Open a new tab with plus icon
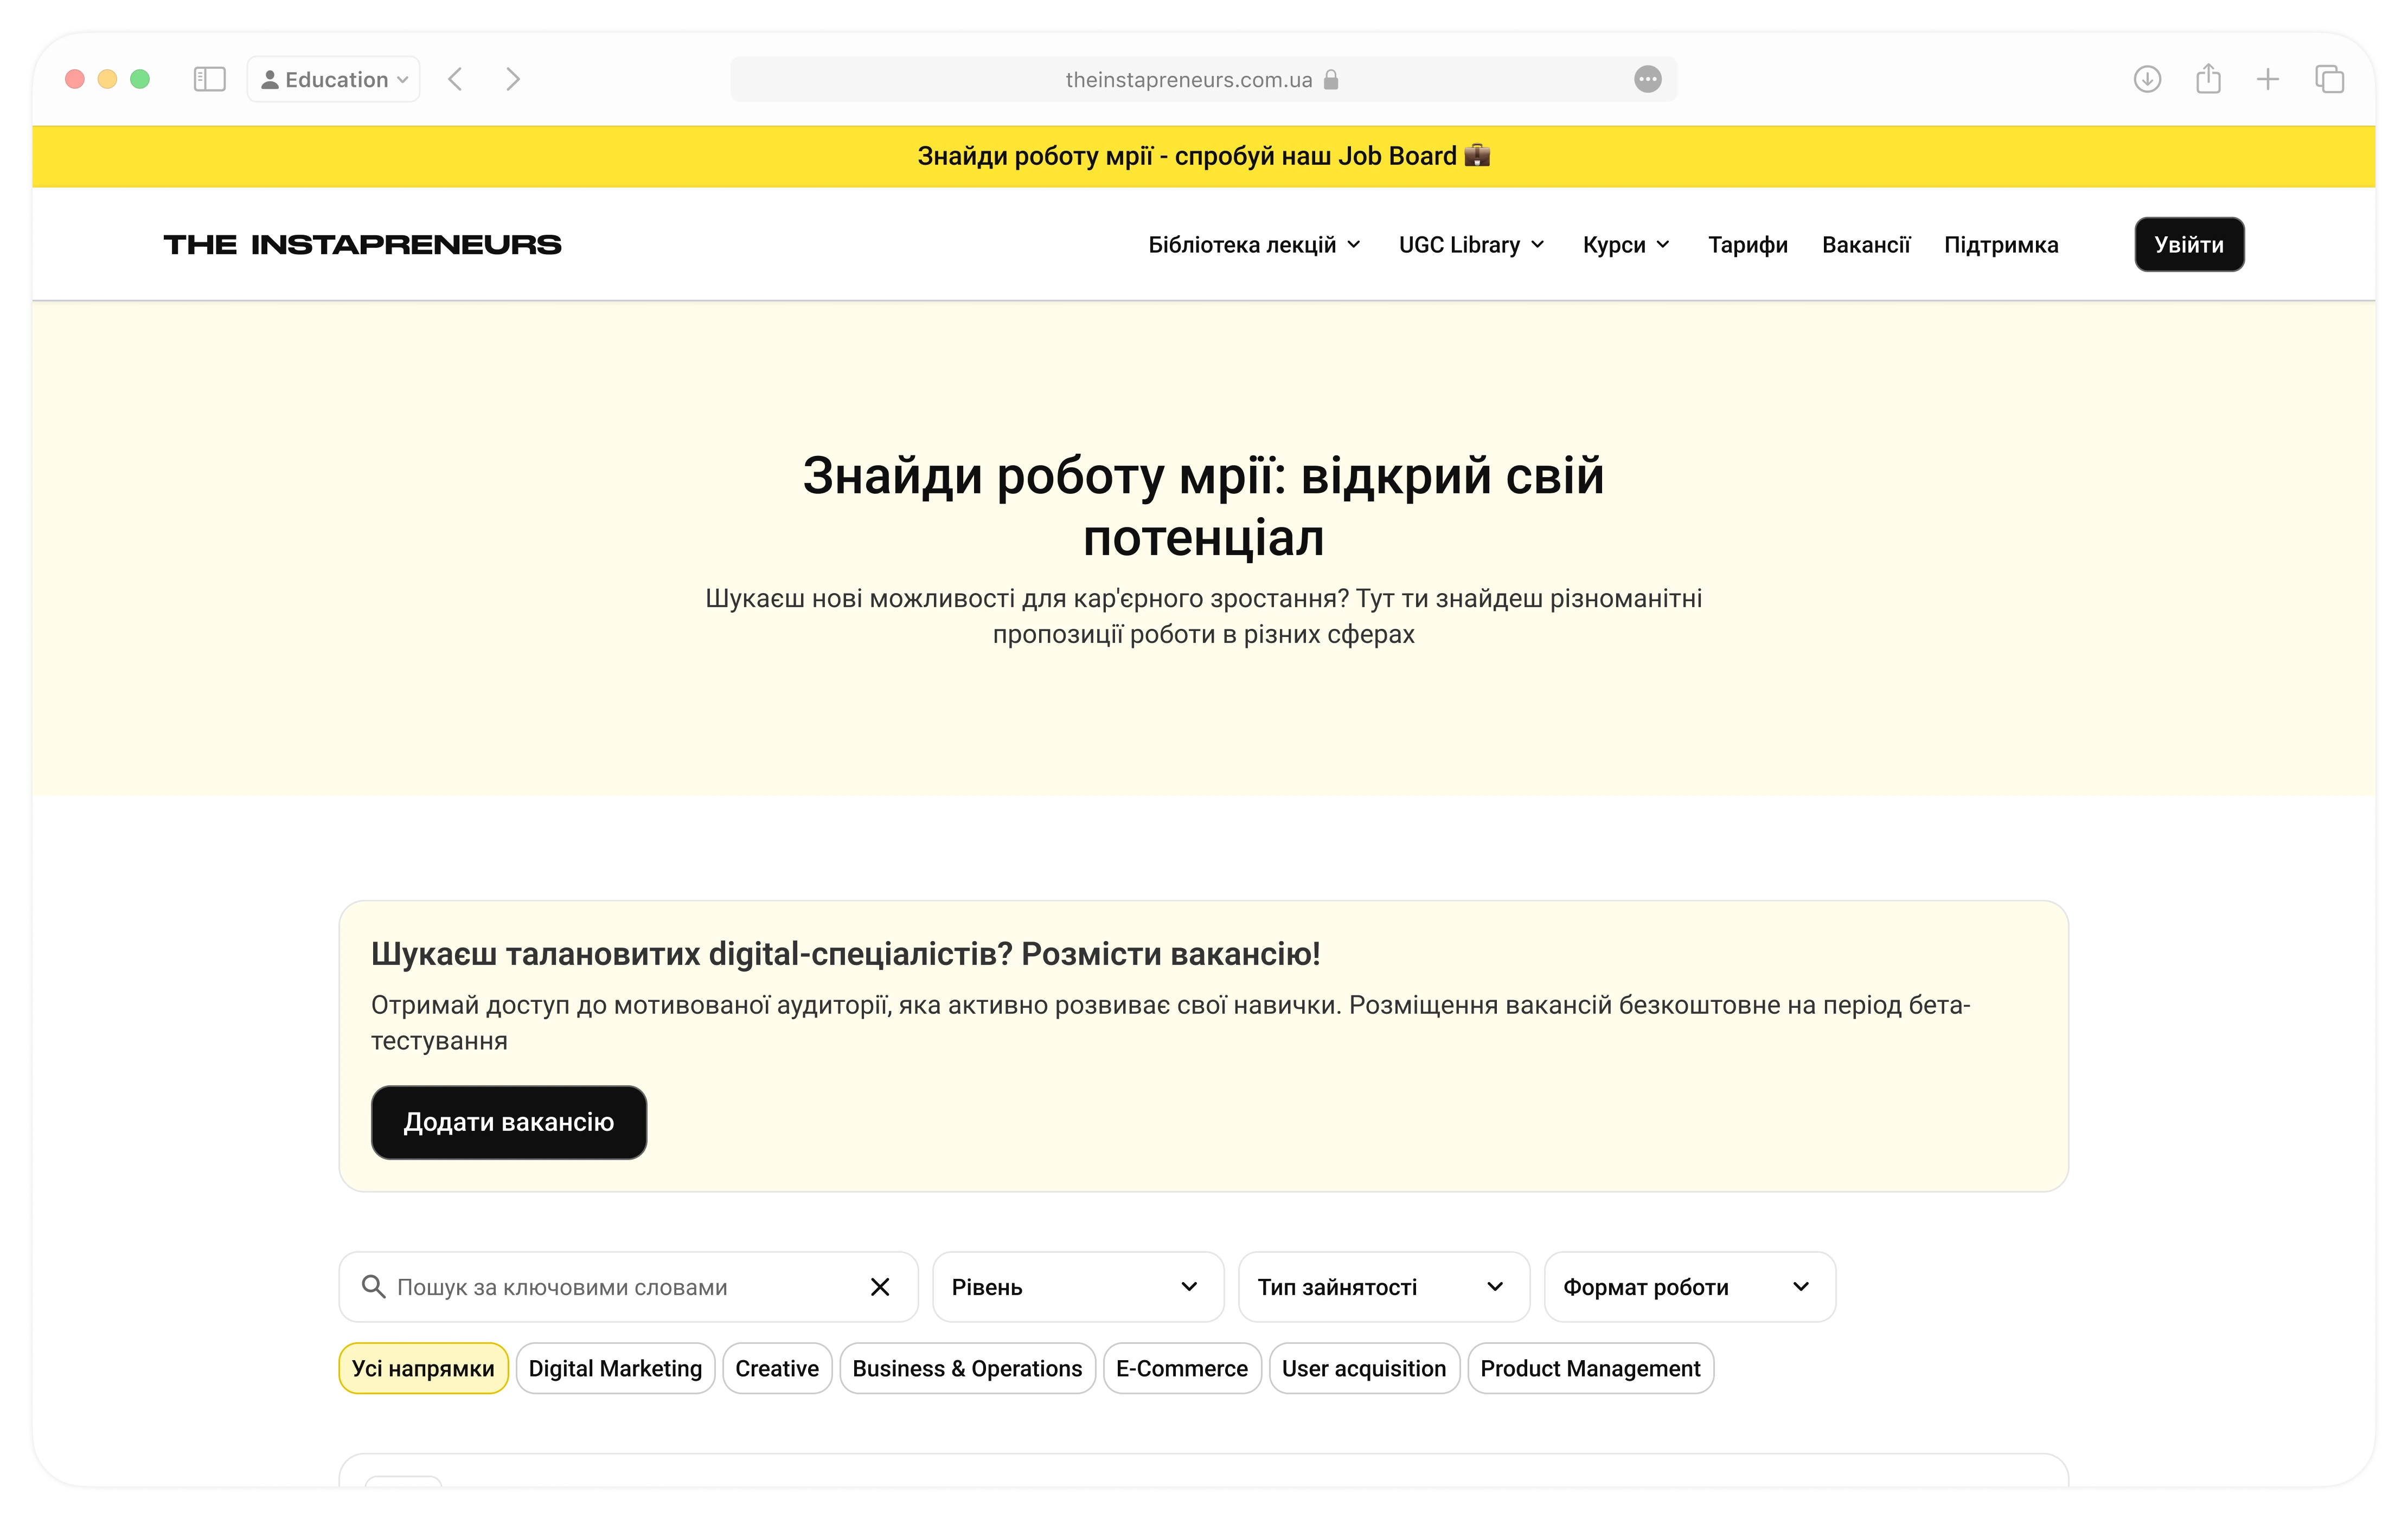 tap(2268, 79)
